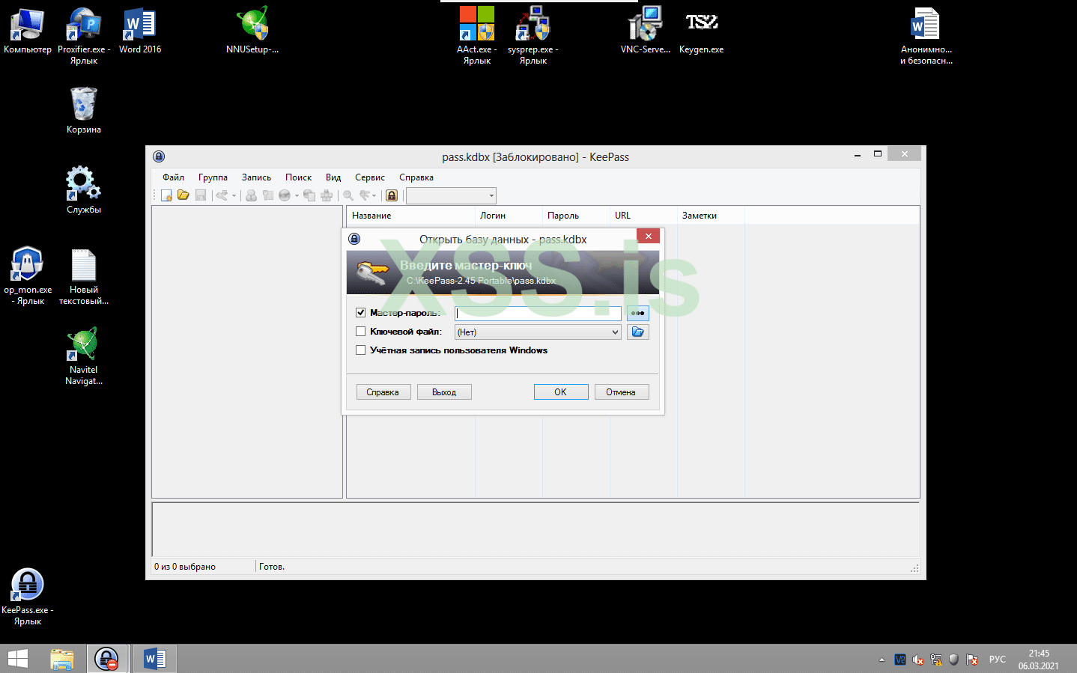Click the Логин column header

coord(509,216)
